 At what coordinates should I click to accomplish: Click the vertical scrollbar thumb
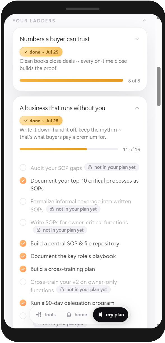(159, 86)
